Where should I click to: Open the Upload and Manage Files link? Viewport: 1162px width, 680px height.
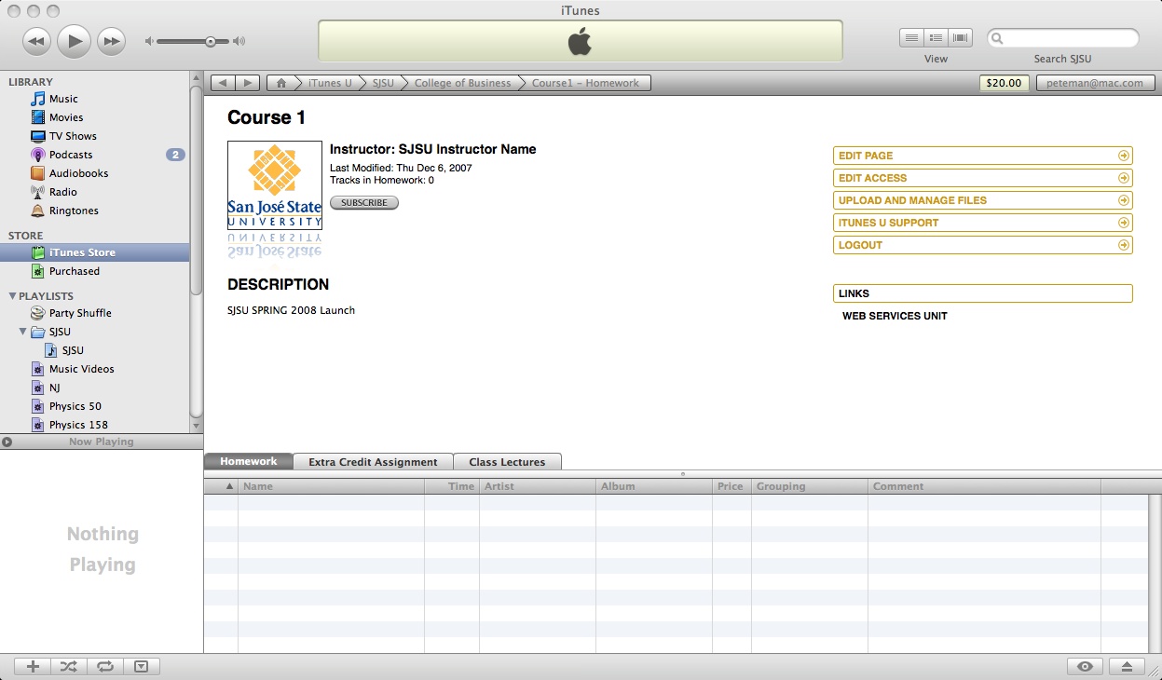pyautogui.click(x=982, y=200)
